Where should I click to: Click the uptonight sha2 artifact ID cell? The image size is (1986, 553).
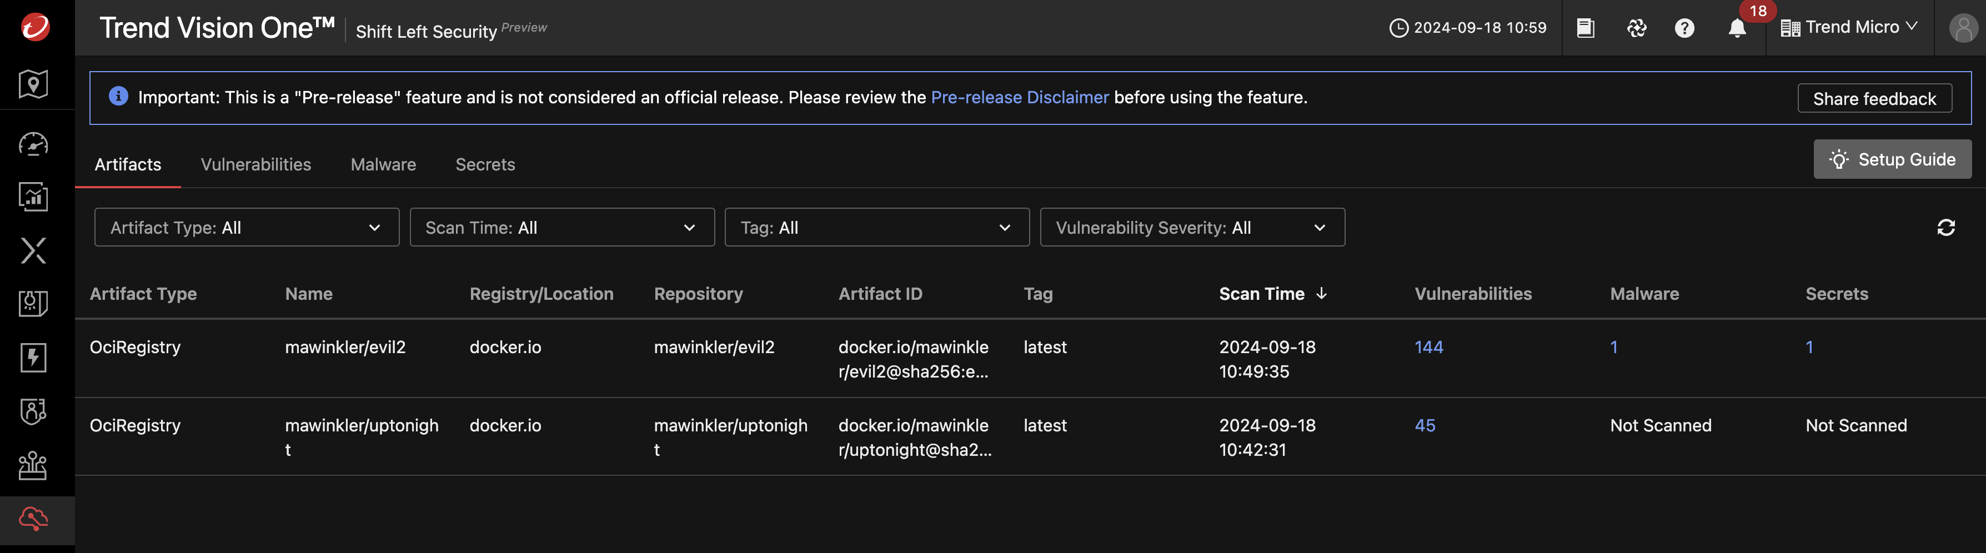coord(915,438)
